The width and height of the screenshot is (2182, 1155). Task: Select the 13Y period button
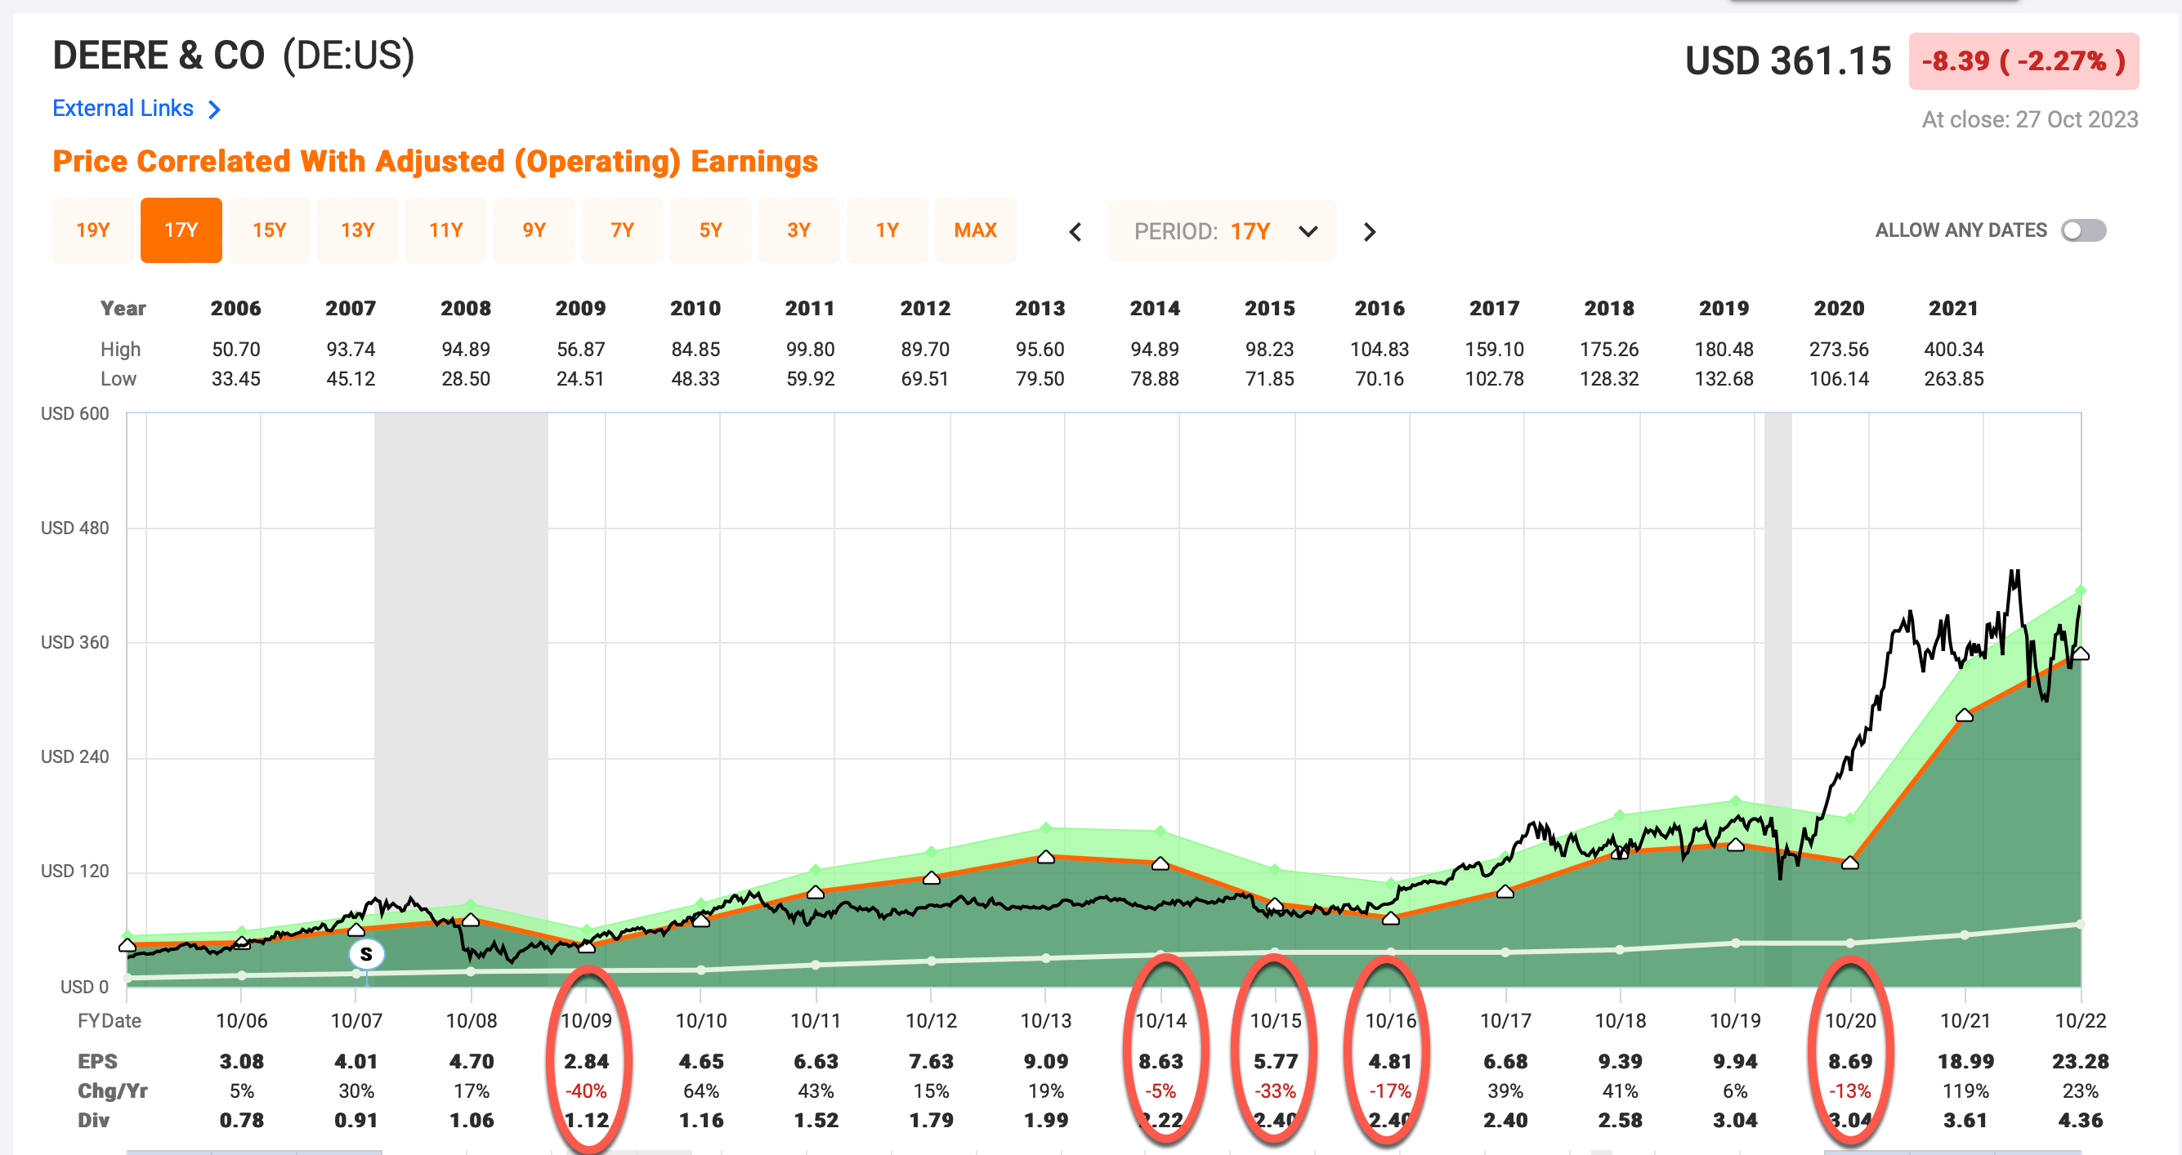pos(357,230)
